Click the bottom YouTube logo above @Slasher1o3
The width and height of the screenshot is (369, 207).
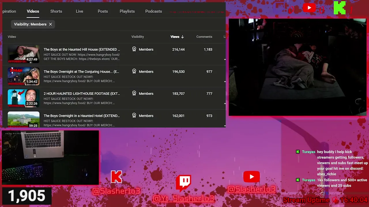(x=251, y=177)
